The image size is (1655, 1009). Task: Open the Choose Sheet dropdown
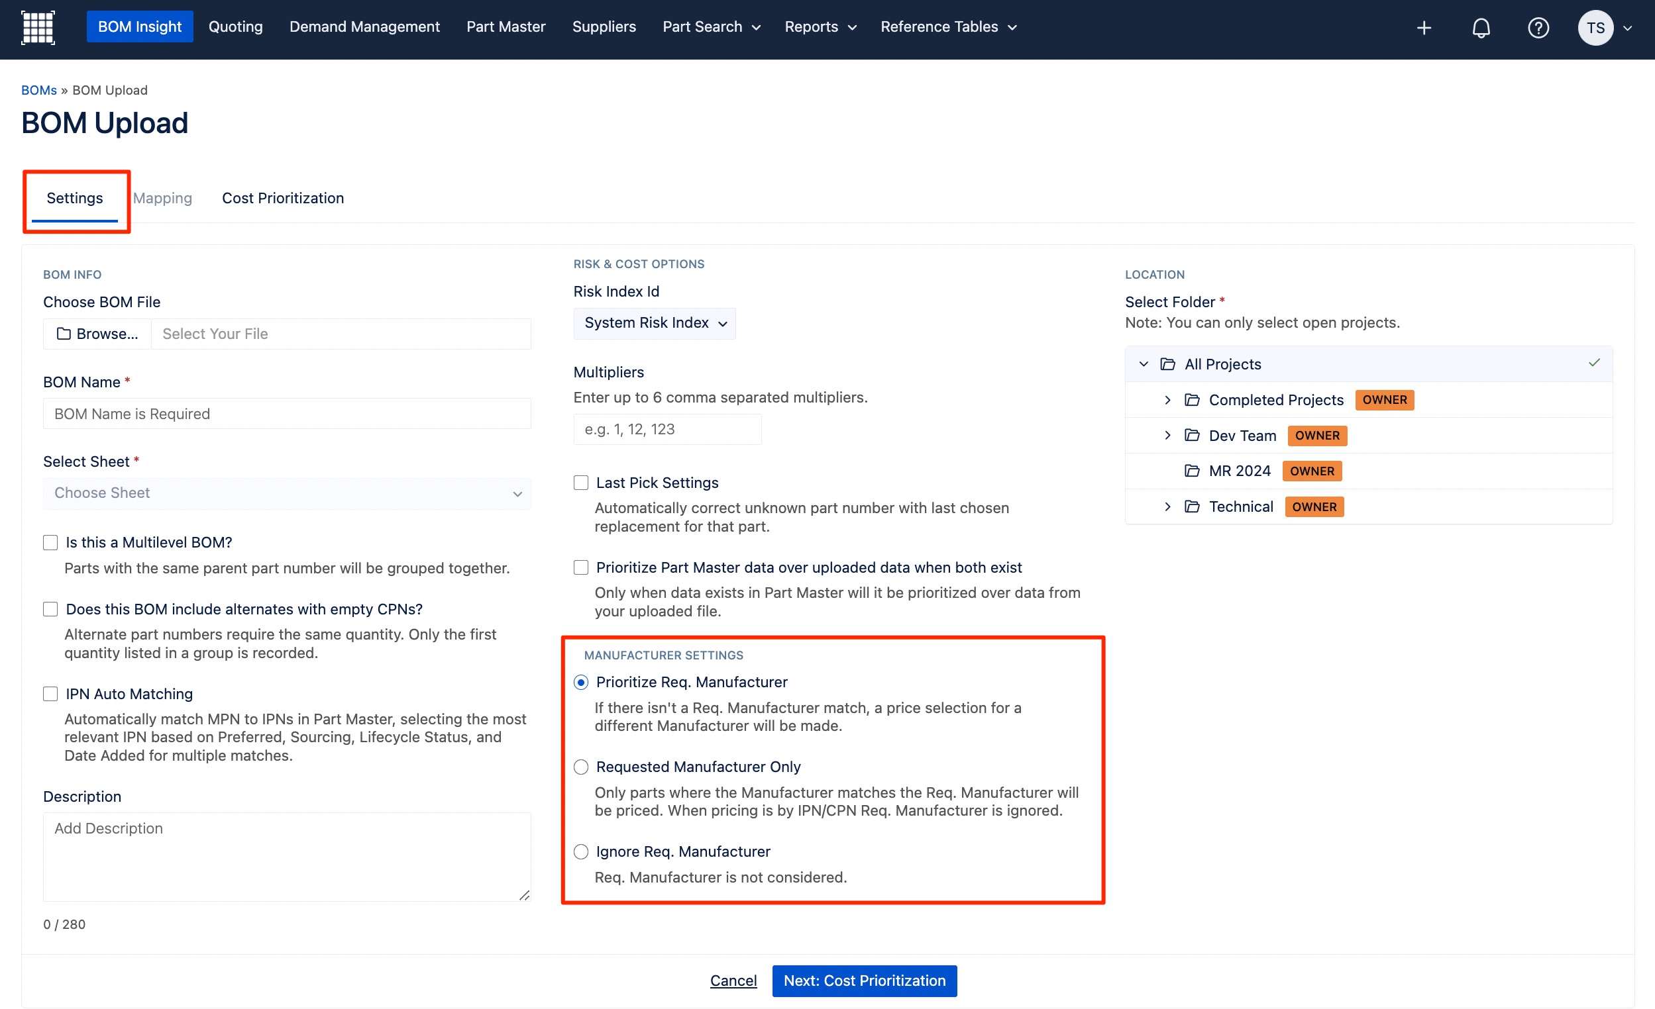click(x=287, y=493)
